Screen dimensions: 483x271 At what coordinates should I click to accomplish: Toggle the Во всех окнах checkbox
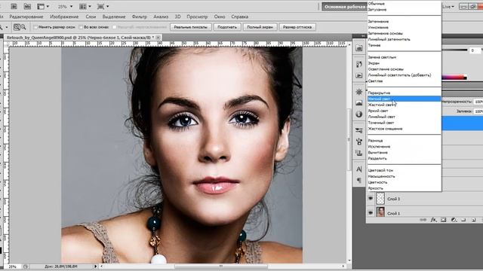[x=81, y=27]
